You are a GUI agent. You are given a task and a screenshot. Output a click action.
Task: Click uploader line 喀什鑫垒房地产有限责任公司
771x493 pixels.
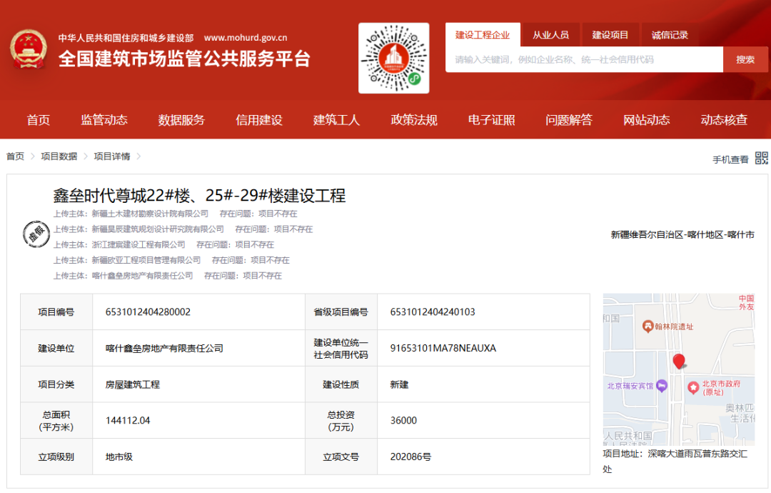coord(143,276)
